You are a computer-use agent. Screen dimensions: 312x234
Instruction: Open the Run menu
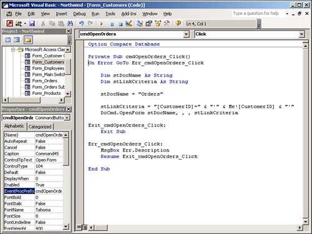coord(95,14)
